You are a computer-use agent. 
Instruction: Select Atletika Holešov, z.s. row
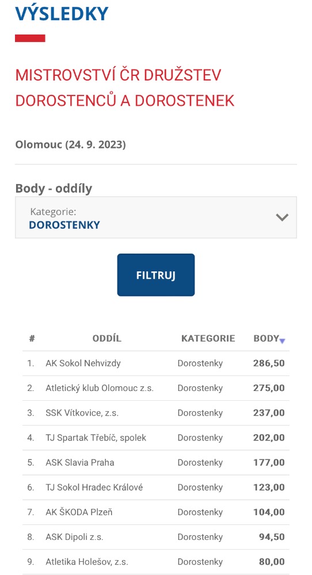tap(156, 561)
